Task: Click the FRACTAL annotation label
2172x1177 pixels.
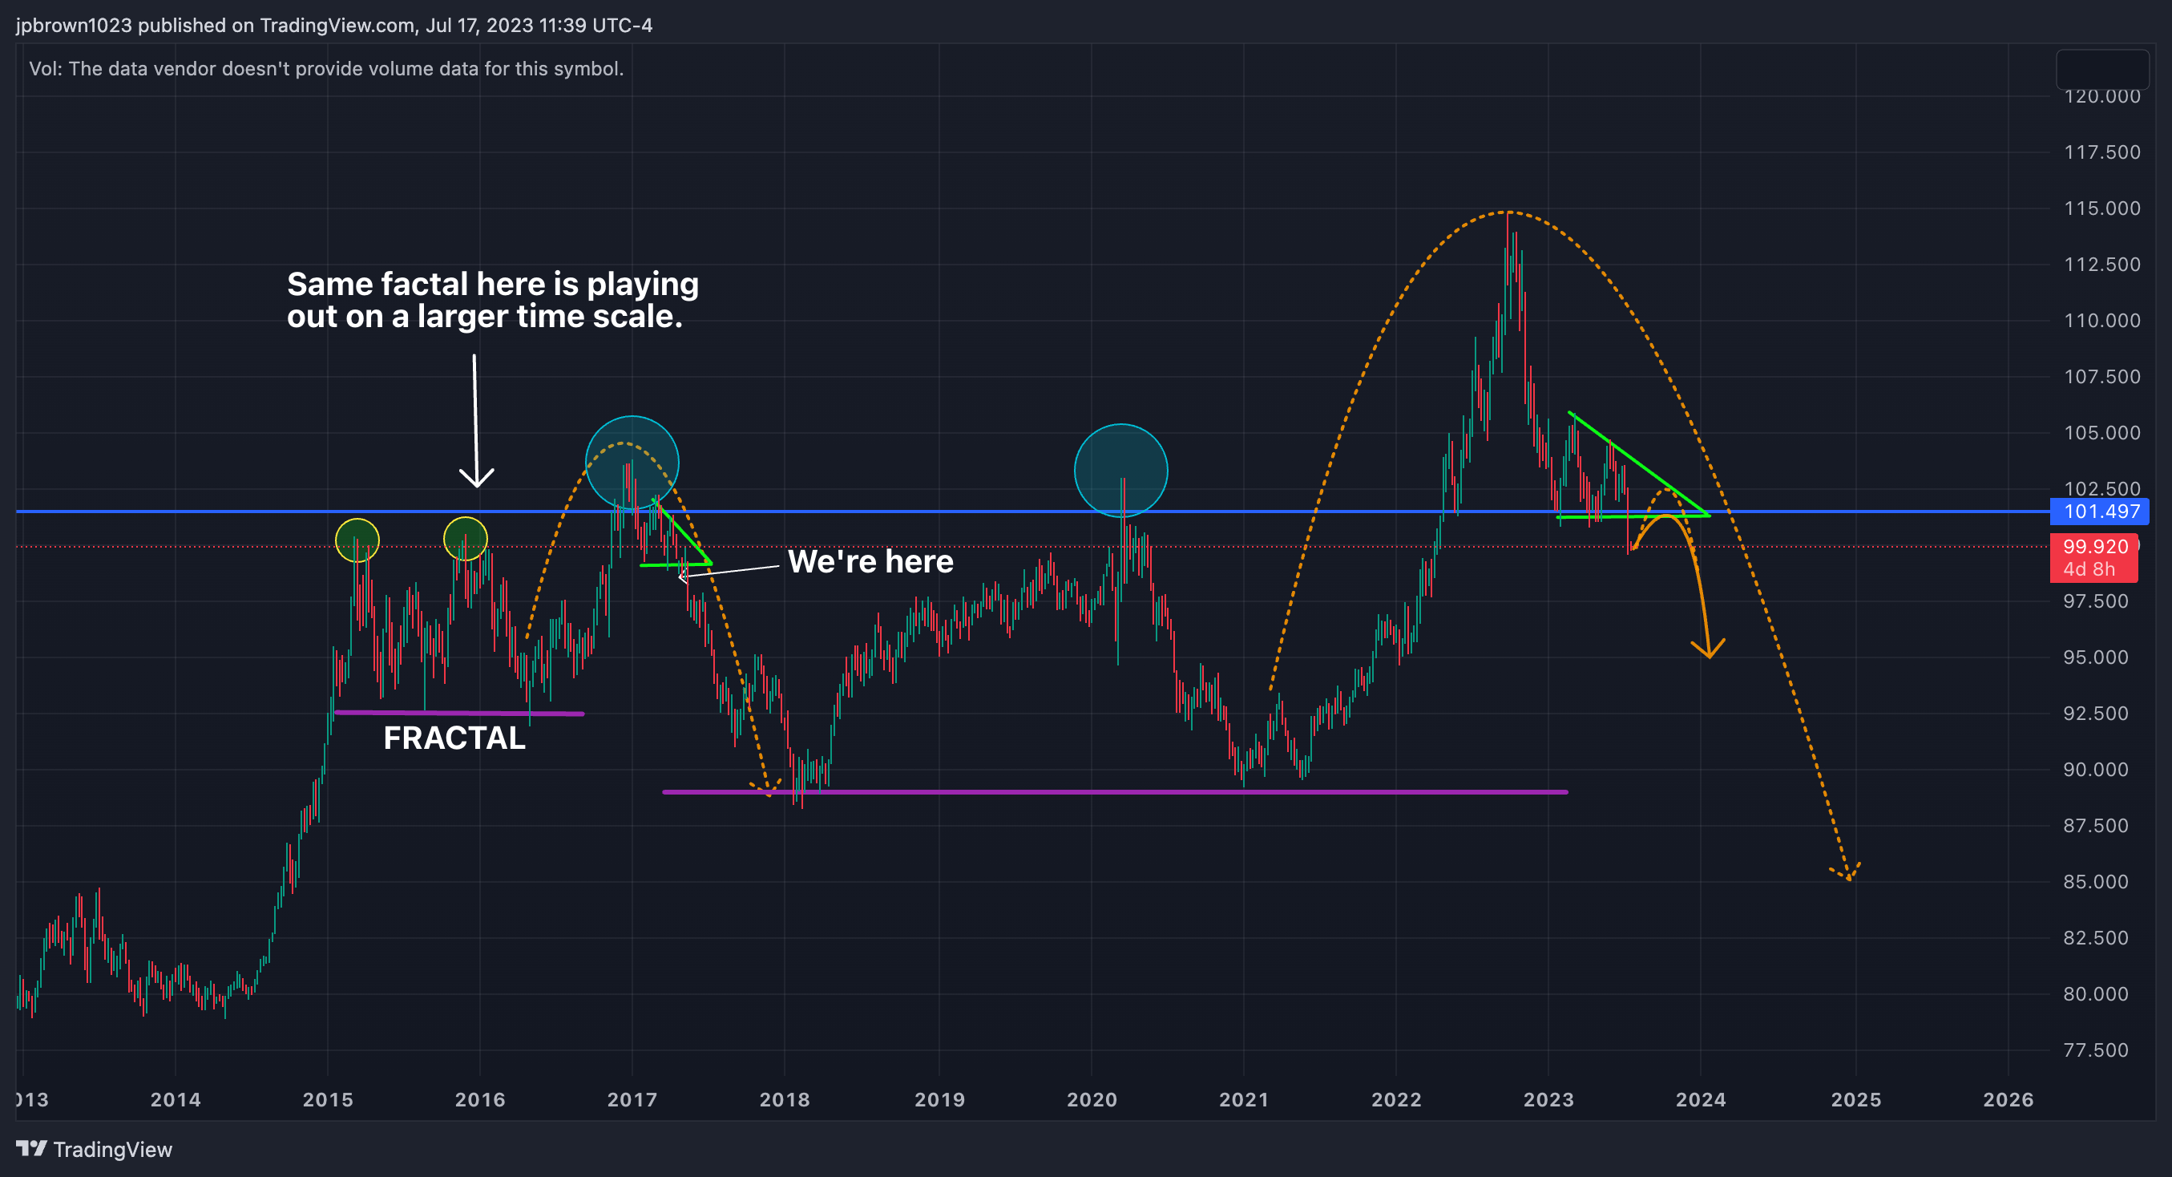Action: coord(454,738)
